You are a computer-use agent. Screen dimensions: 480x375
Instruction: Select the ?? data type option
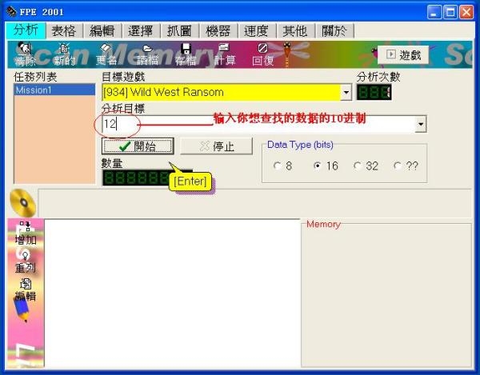[x=398, y=166]
